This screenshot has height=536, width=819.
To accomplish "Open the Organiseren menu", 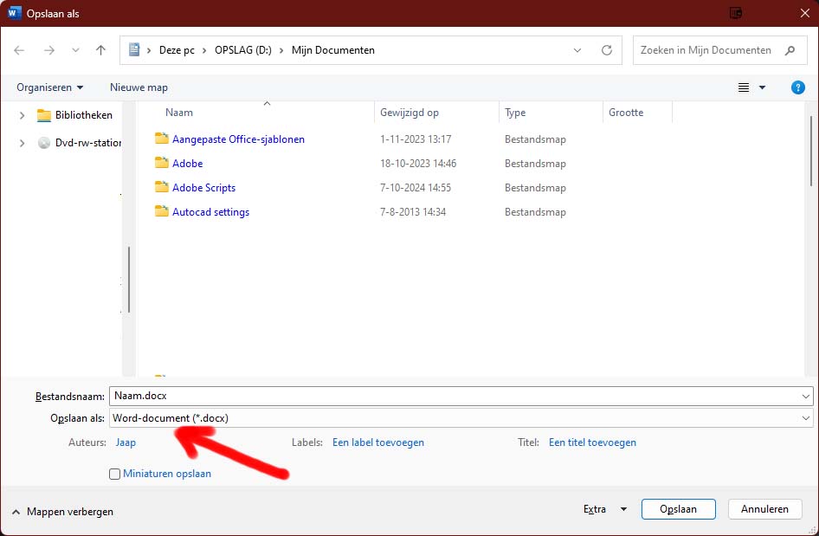I will [x=50, y=87].
